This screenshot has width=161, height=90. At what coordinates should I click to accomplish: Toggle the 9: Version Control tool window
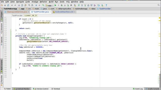click(41, 89)
